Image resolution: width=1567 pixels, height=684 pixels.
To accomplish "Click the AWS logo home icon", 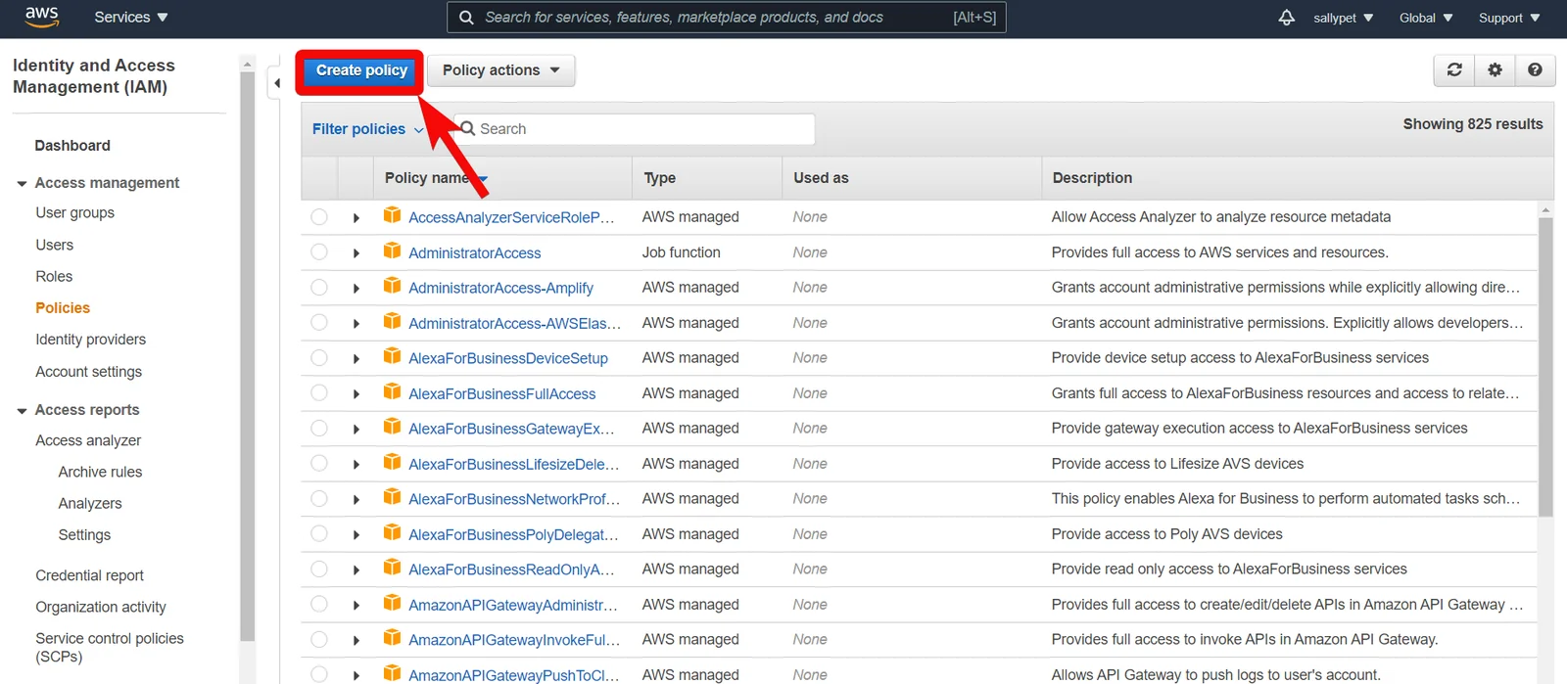I will [42, 17].
